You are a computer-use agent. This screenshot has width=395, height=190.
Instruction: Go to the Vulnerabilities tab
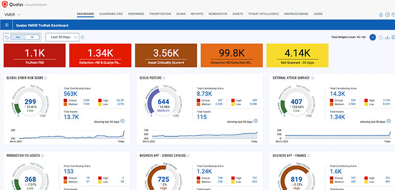pos(111,14)
